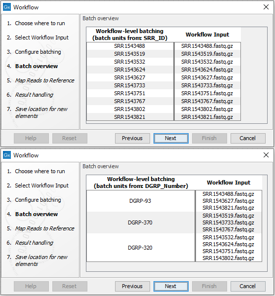Image resolution: width=275 pixels, height=296 pixels.
Task: Click the DGRP-370 batch unit cell
Action: [140, 222]
